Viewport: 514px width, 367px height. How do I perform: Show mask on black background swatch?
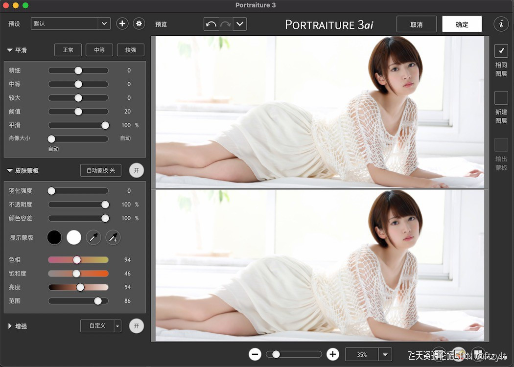tap(54, 237)
